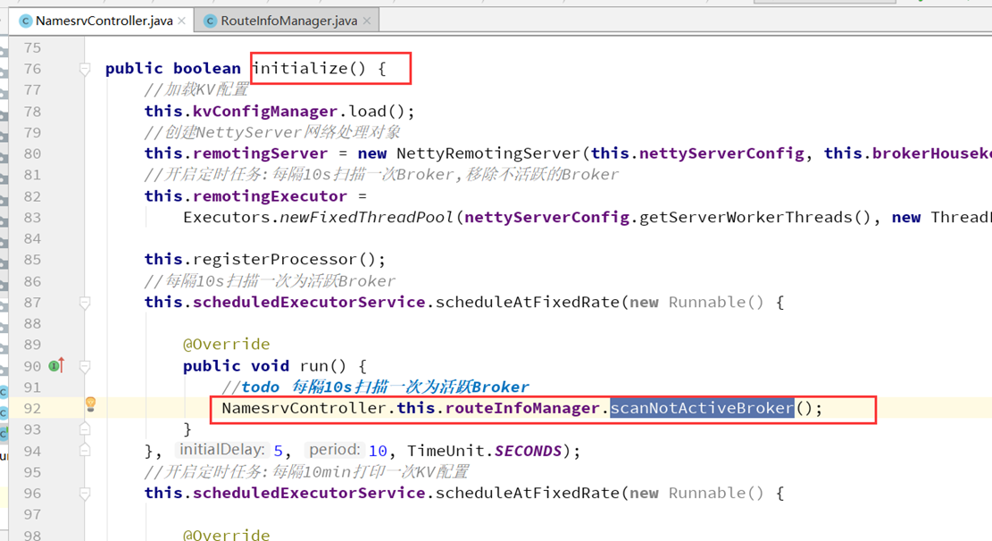Collapse the run method fold on line 90

pos(85,366)
